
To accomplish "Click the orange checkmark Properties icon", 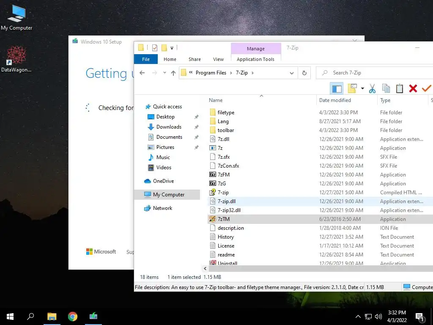I will [x=426, y=88].
